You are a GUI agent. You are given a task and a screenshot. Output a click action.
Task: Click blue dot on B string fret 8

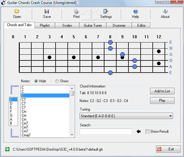(x=110, y=48)
